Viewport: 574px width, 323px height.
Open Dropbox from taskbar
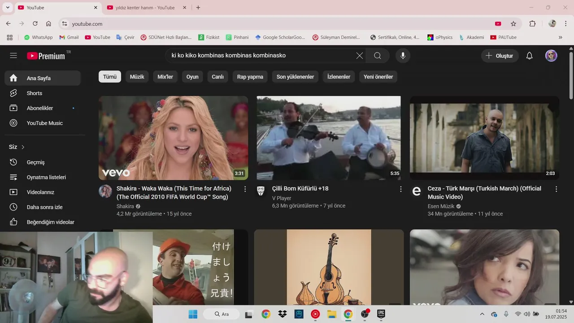tap(283, 314)
